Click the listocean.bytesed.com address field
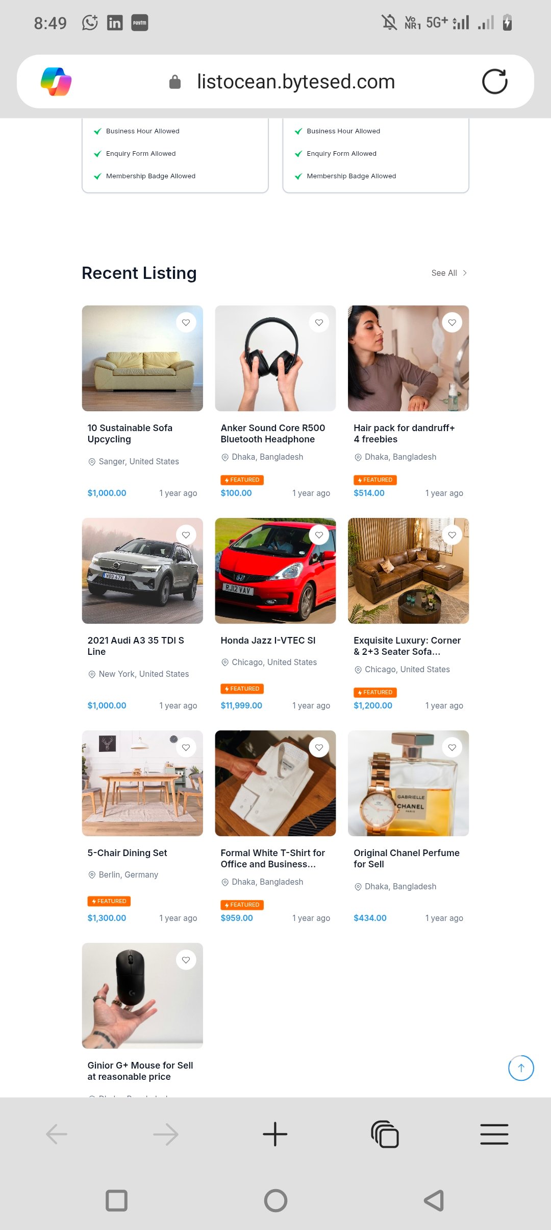Screen dimensions: 551x1230 (x=296, y=81)
